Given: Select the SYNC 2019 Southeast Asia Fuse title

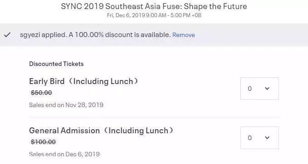Looking at the screenshot, I should click(x=154, y=6).
